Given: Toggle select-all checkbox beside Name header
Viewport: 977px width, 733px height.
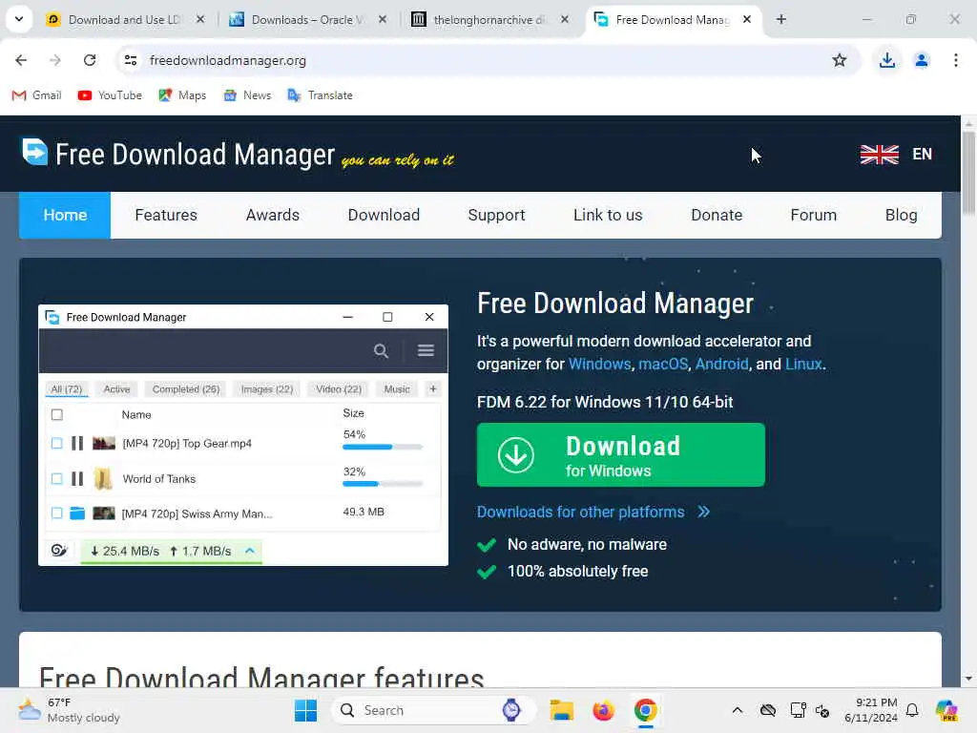Looking at the screenshot, I should (56, 414).
